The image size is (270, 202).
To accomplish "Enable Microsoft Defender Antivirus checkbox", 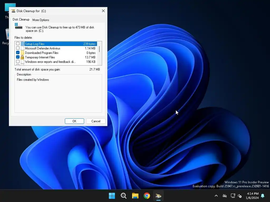I will 18,48.
